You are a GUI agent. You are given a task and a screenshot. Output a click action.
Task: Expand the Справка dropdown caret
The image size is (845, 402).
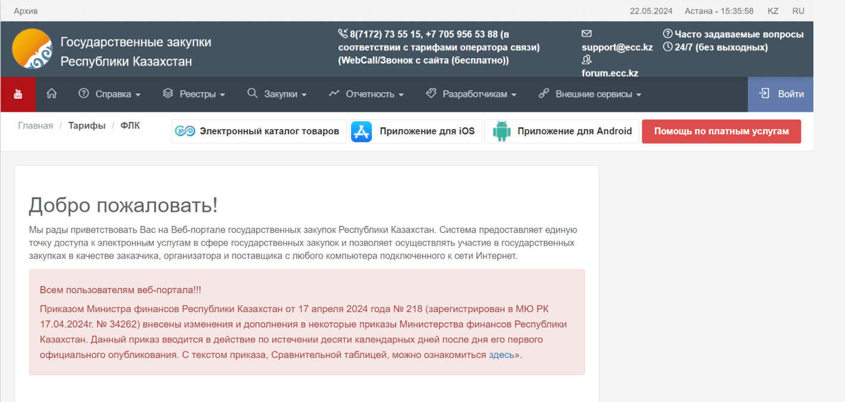pos(138,95)
